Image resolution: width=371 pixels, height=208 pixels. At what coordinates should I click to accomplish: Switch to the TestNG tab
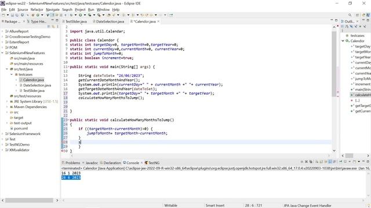[152, 163]
